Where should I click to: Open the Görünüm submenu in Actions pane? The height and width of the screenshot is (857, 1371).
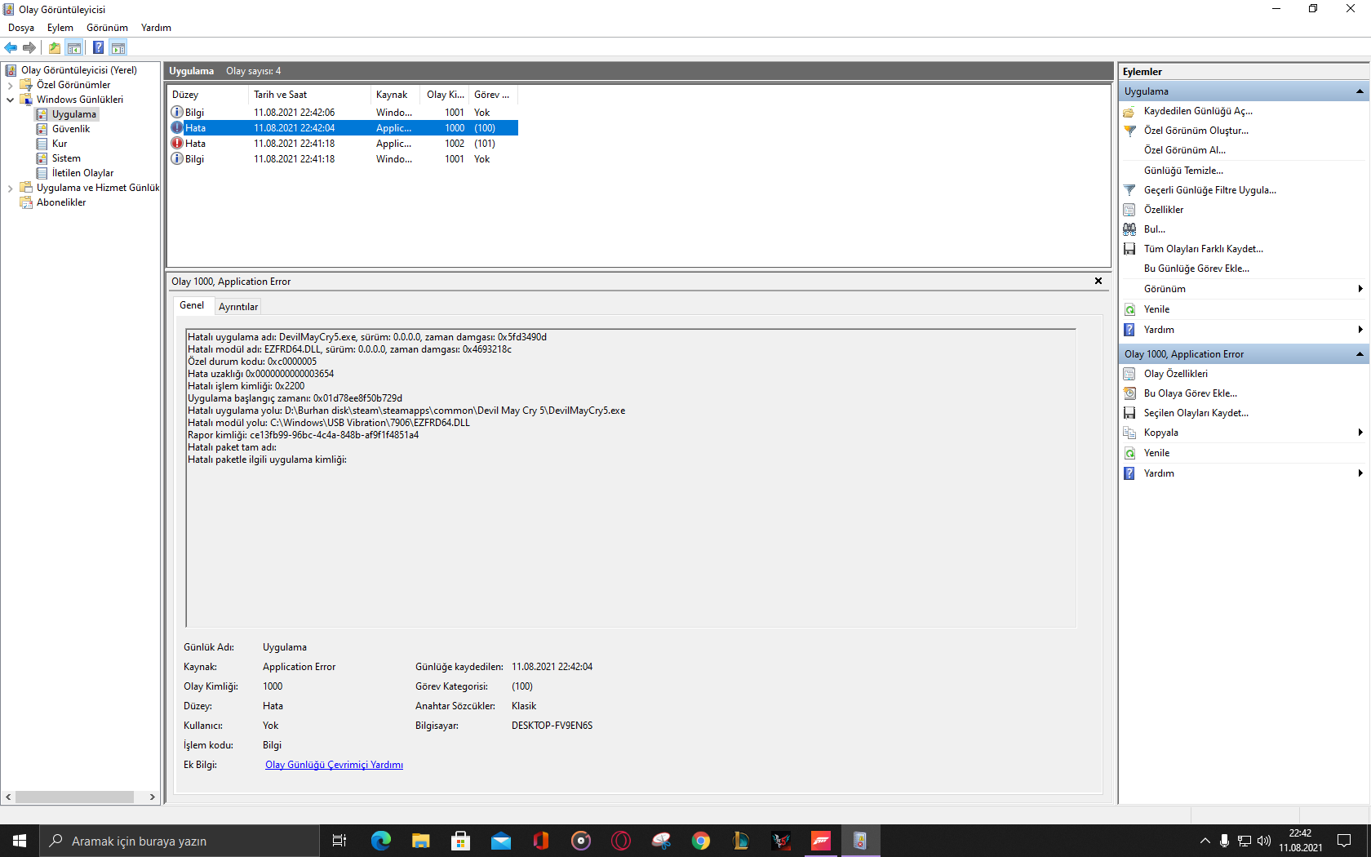click(1244, 289)
